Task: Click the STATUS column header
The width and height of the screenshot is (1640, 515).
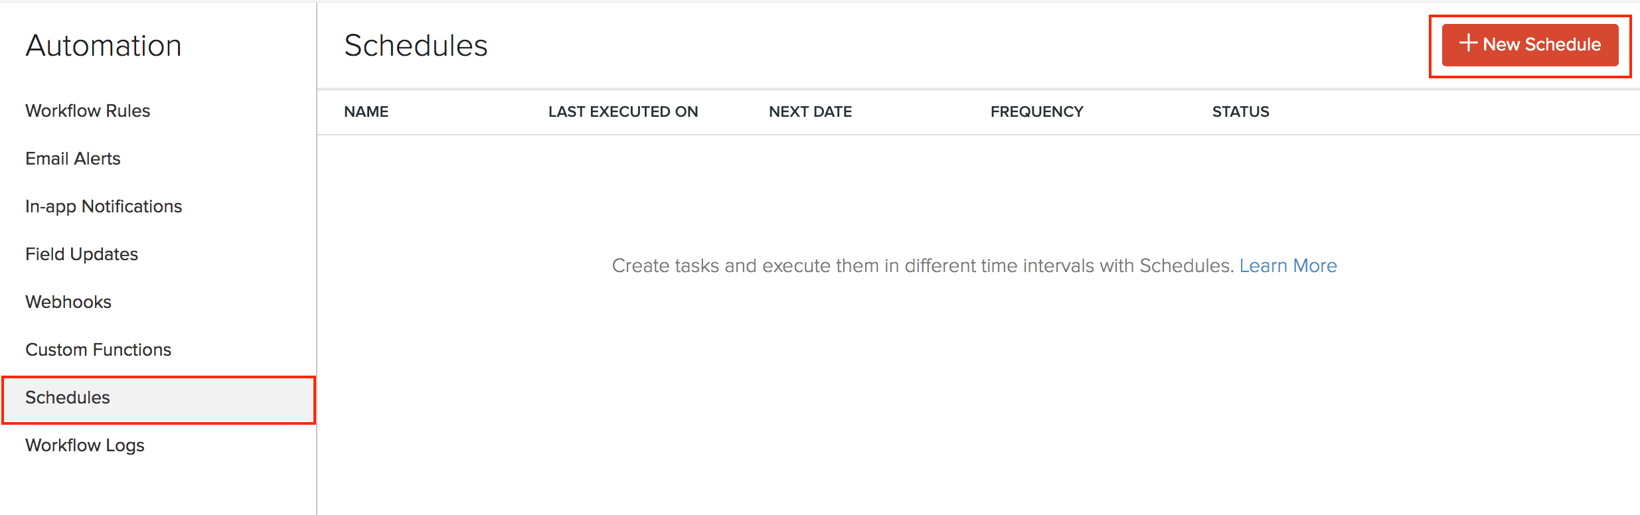Action: 1240,111
